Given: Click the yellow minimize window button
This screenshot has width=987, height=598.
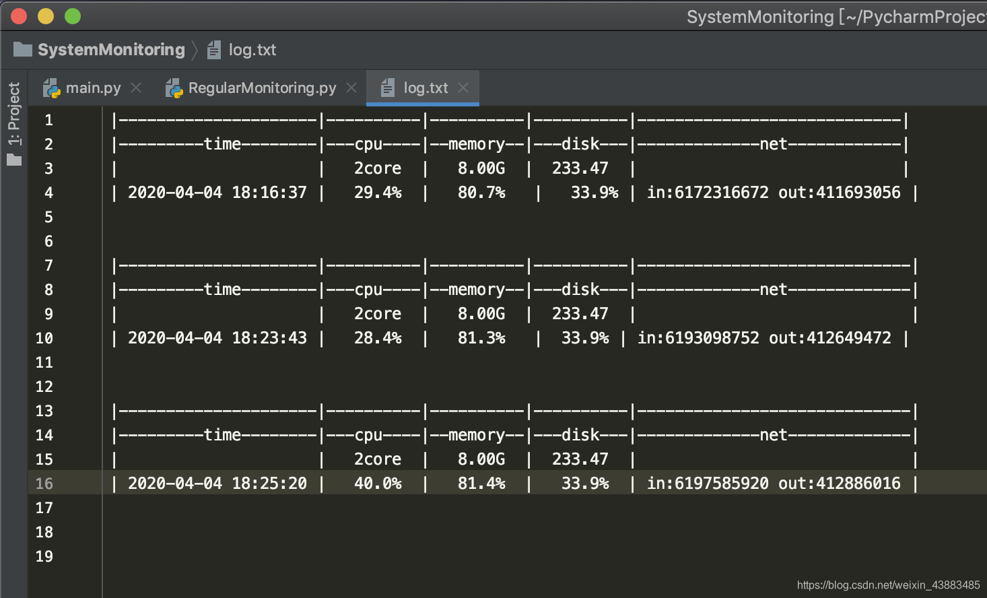Looking at the screenshot, I should (46, 16).
